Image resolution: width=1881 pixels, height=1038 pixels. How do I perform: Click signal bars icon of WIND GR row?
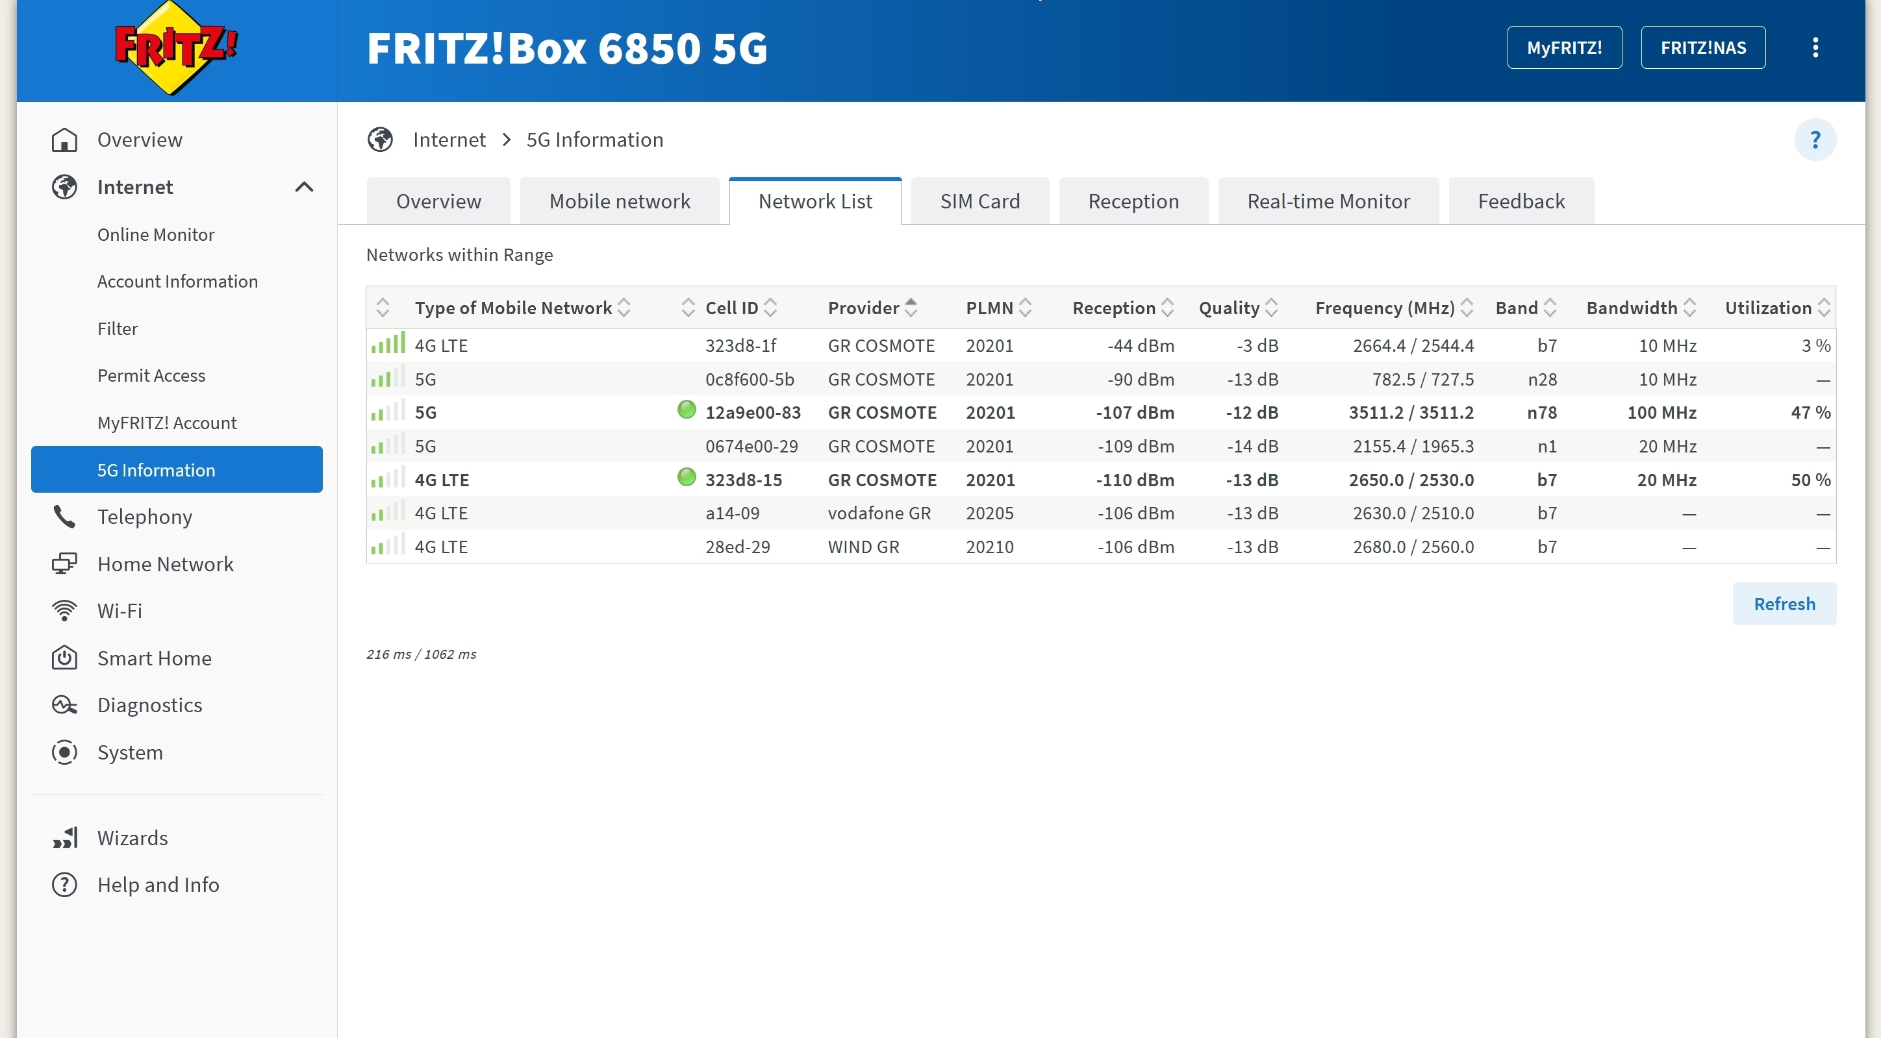point(388,545)
